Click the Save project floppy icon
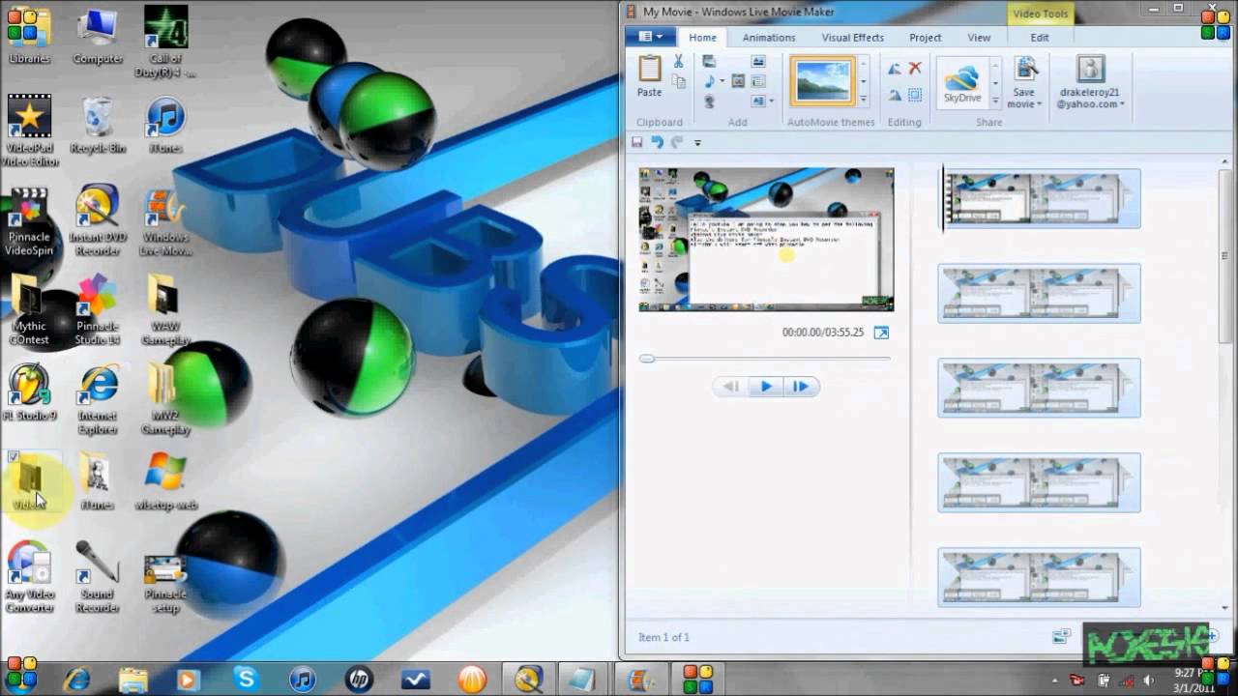1238x696 pixels. click(637, 142)
